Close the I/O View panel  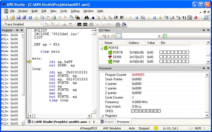point(208,30)
